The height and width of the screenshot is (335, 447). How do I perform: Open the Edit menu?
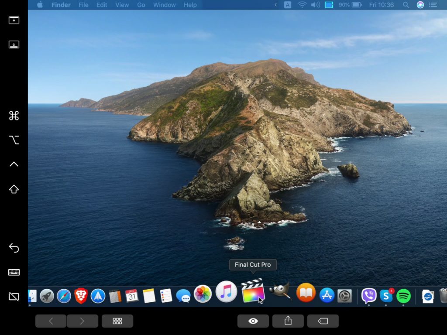coord(101,5)
